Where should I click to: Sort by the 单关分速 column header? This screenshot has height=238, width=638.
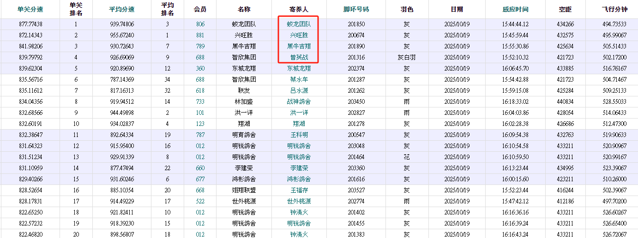pyautogui.click(x=30, y=9)
